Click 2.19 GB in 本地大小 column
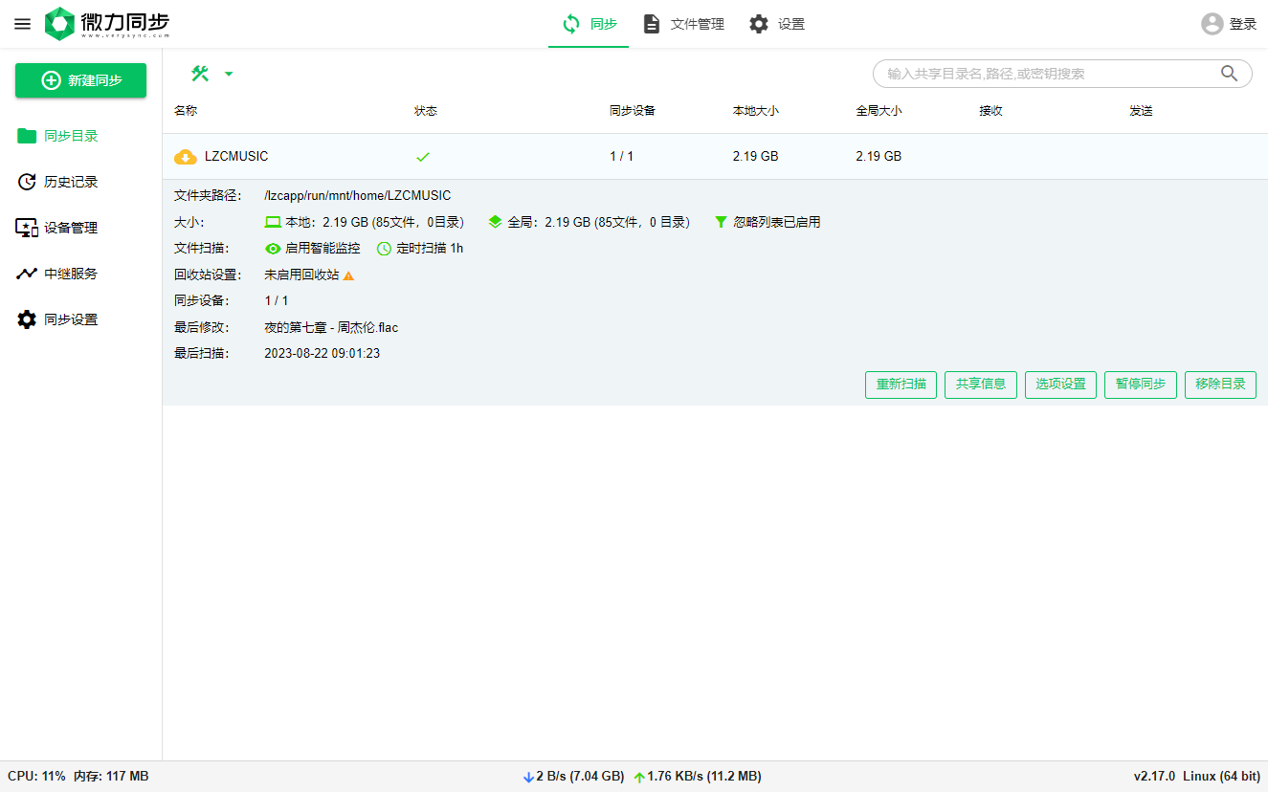Image resolution: width=1268 pixels, height=792 pixels. (x=756, y=156)
